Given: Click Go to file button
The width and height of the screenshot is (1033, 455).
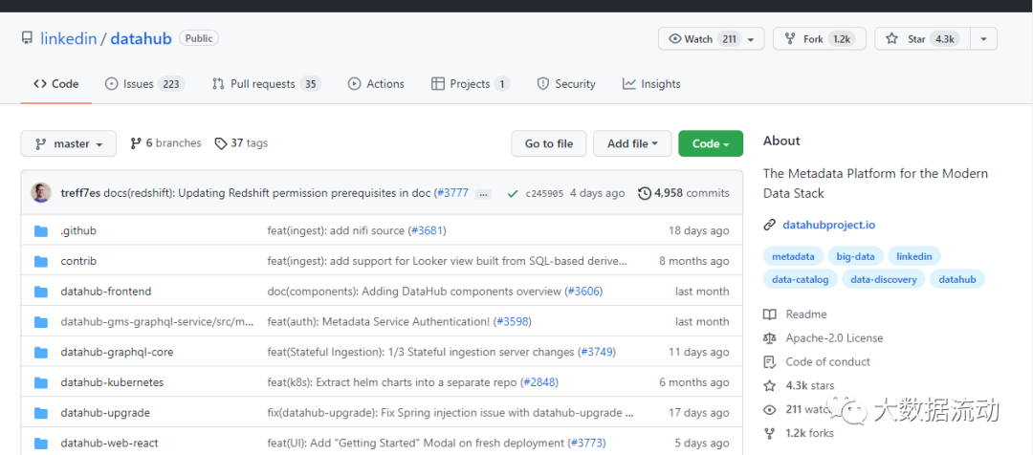Looking at the screenshot, I should point(549,143).
